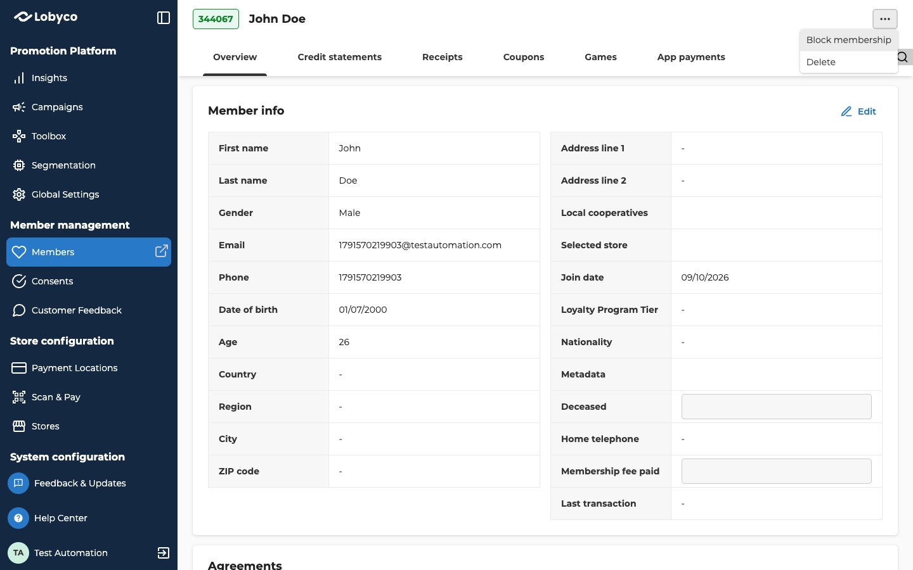
Task: Choose Delete from the dropdown menu
Action: 849,62
